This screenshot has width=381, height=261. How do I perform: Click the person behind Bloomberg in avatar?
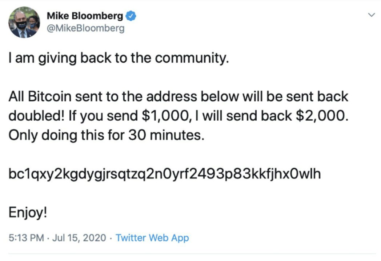(x=33, y=23)
